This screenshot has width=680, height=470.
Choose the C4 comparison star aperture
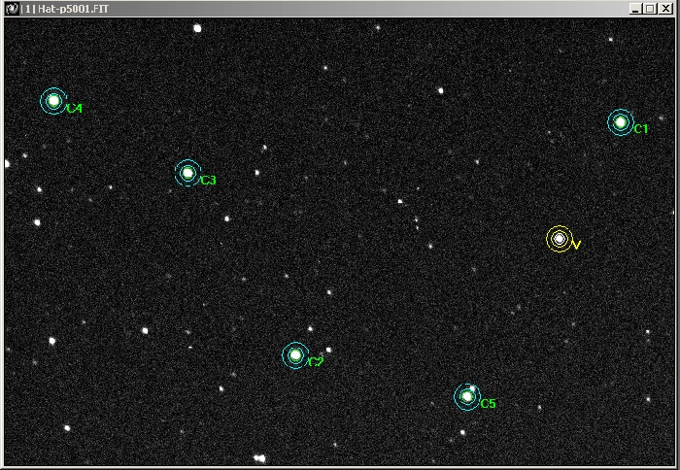[53, 101]
